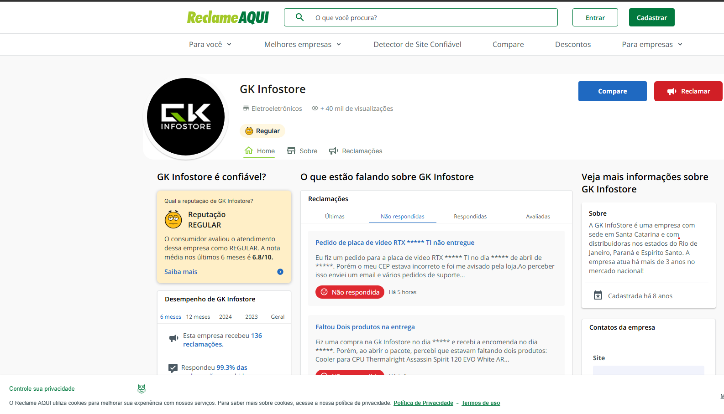Switch to the Respondidas tab
Screen dimensions: 724x414
470,217
